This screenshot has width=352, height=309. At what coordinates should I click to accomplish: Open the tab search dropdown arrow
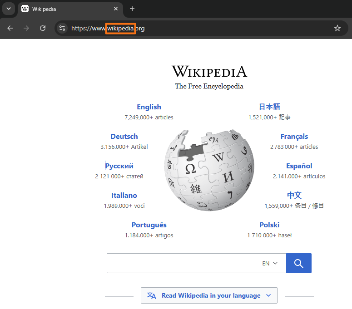coord(9,9)
